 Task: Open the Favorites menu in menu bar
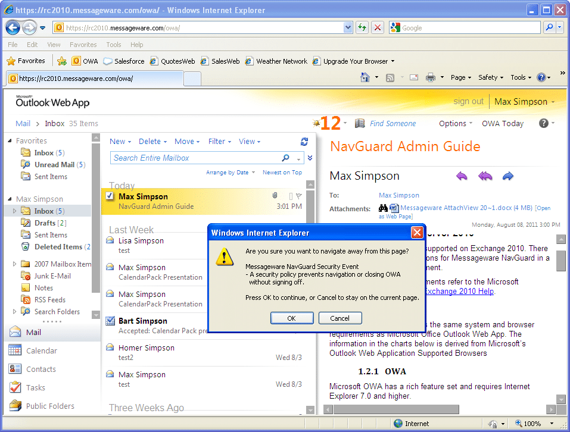point(83,45)
